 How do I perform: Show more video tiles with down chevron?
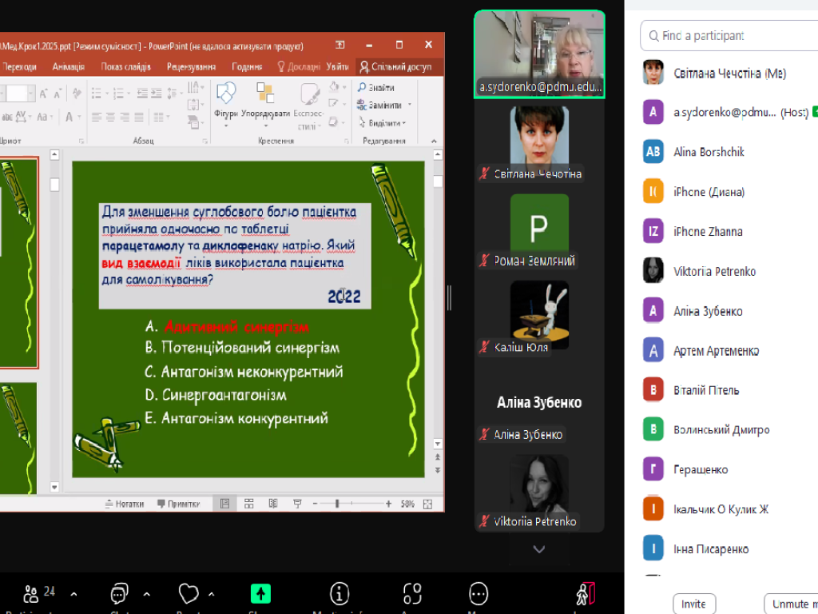539,549
